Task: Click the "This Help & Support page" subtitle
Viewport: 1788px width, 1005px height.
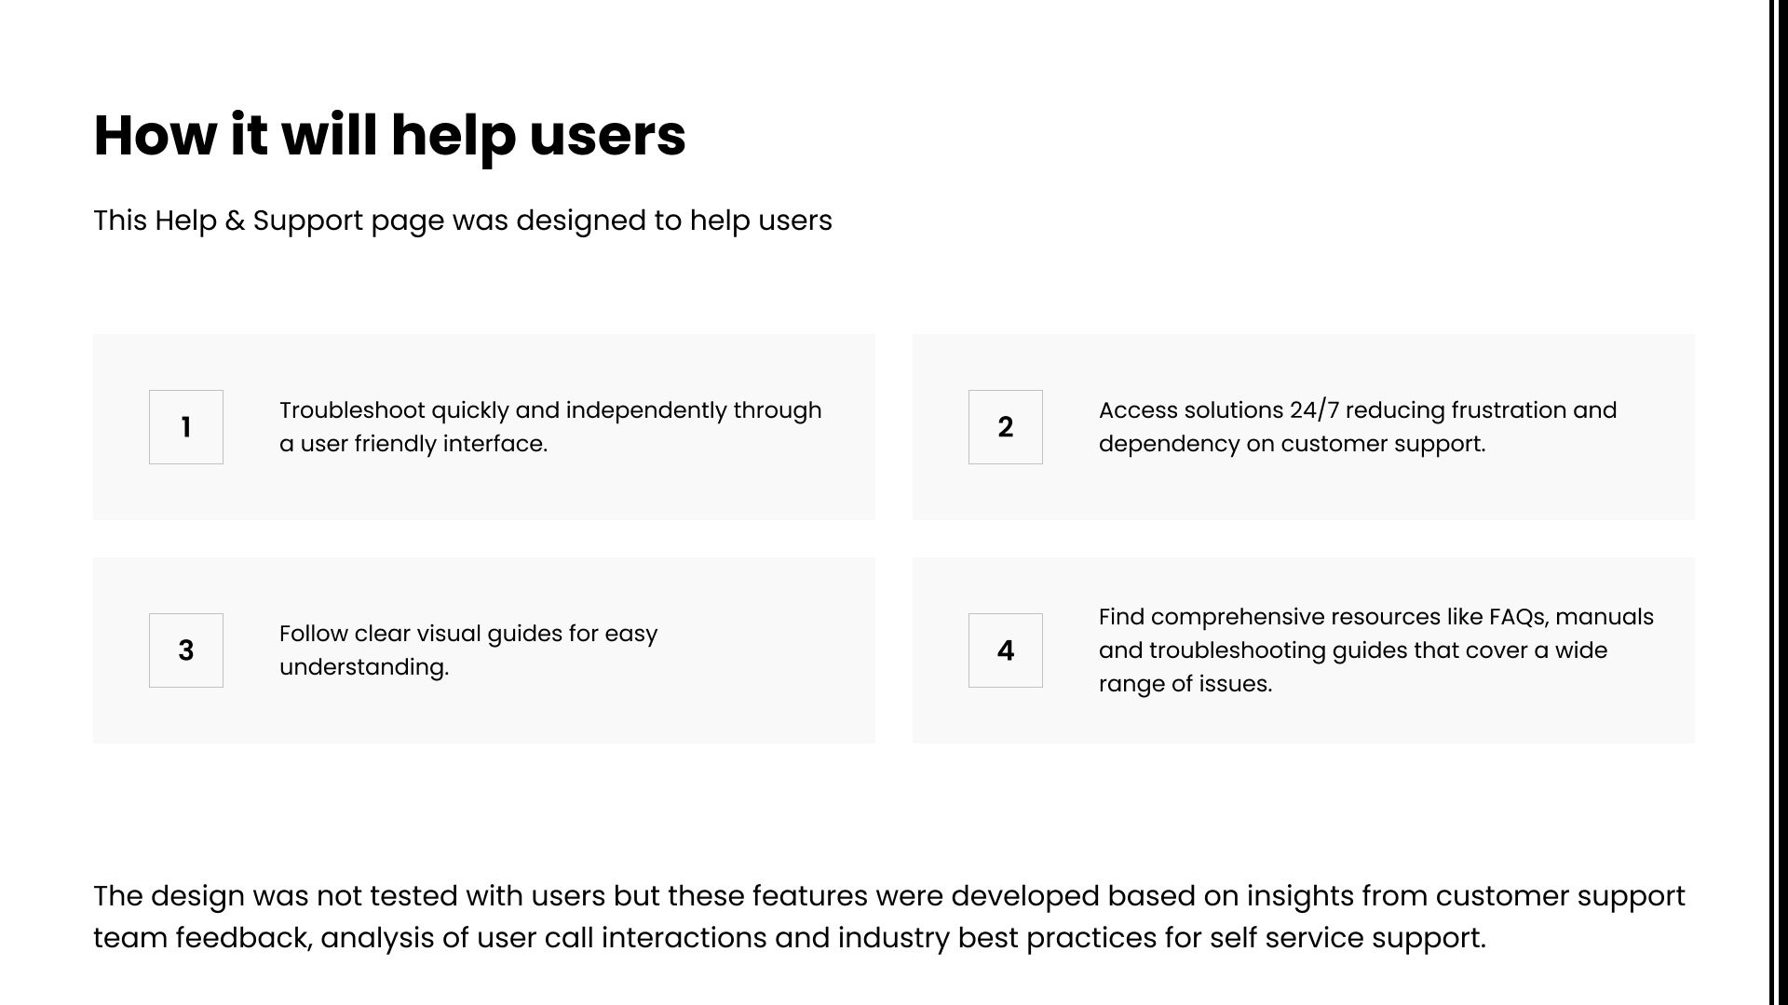Action: [x=462, y=221]
